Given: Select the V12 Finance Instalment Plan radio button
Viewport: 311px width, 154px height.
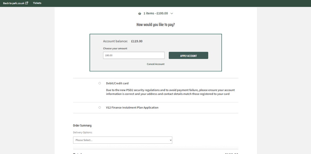Looking at the screenshot, I should coord(100,108).
